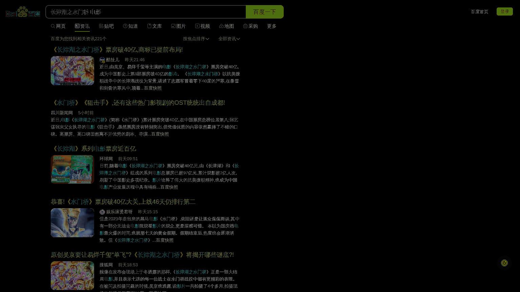Click the 酷扯儿 author avatar
520x292 pixels.
click(x=102, y=60)
